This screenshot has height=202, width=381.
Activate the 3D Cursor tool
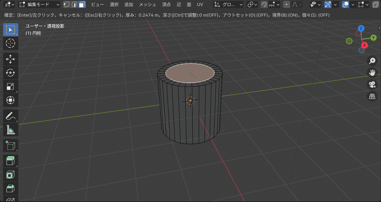(x=11, y=43)
